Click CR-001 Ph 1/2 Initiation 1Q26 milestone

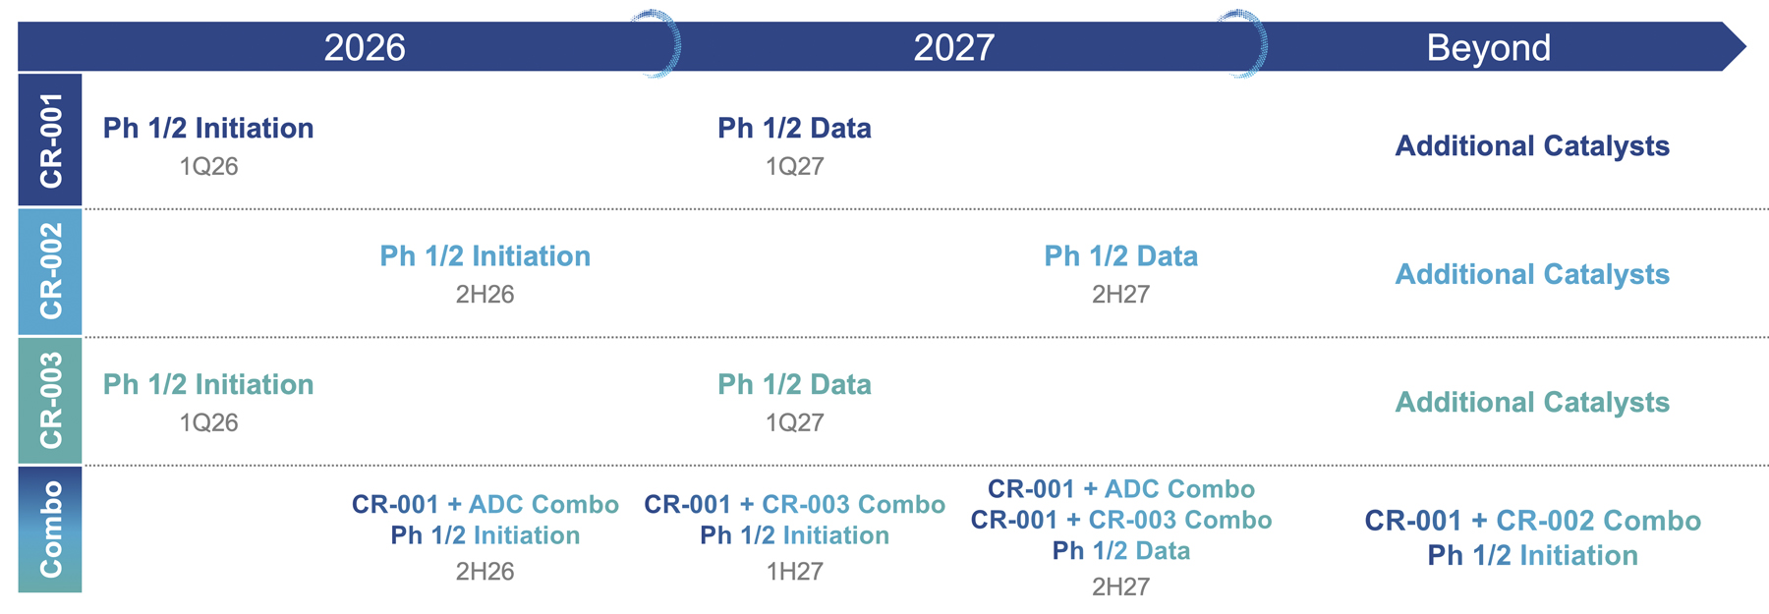point(208,129)
